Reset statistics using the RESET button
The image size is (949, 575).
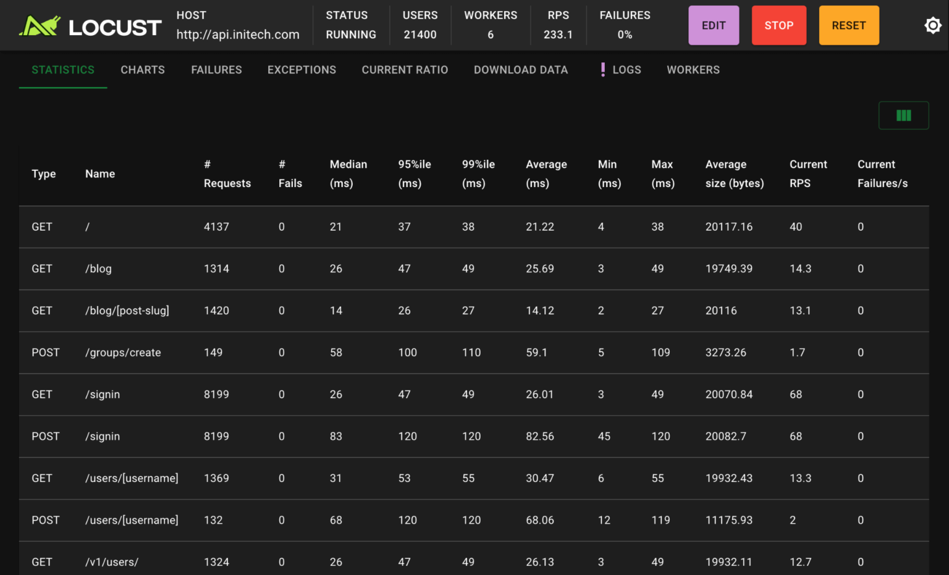tap(849, 25)
